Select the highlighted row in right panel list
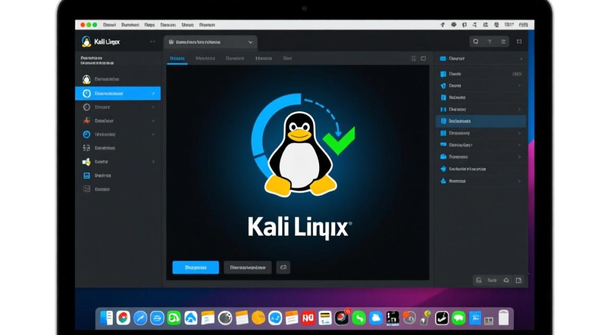The height and width of the screenshot is (335, 601). tap(481, 121)
